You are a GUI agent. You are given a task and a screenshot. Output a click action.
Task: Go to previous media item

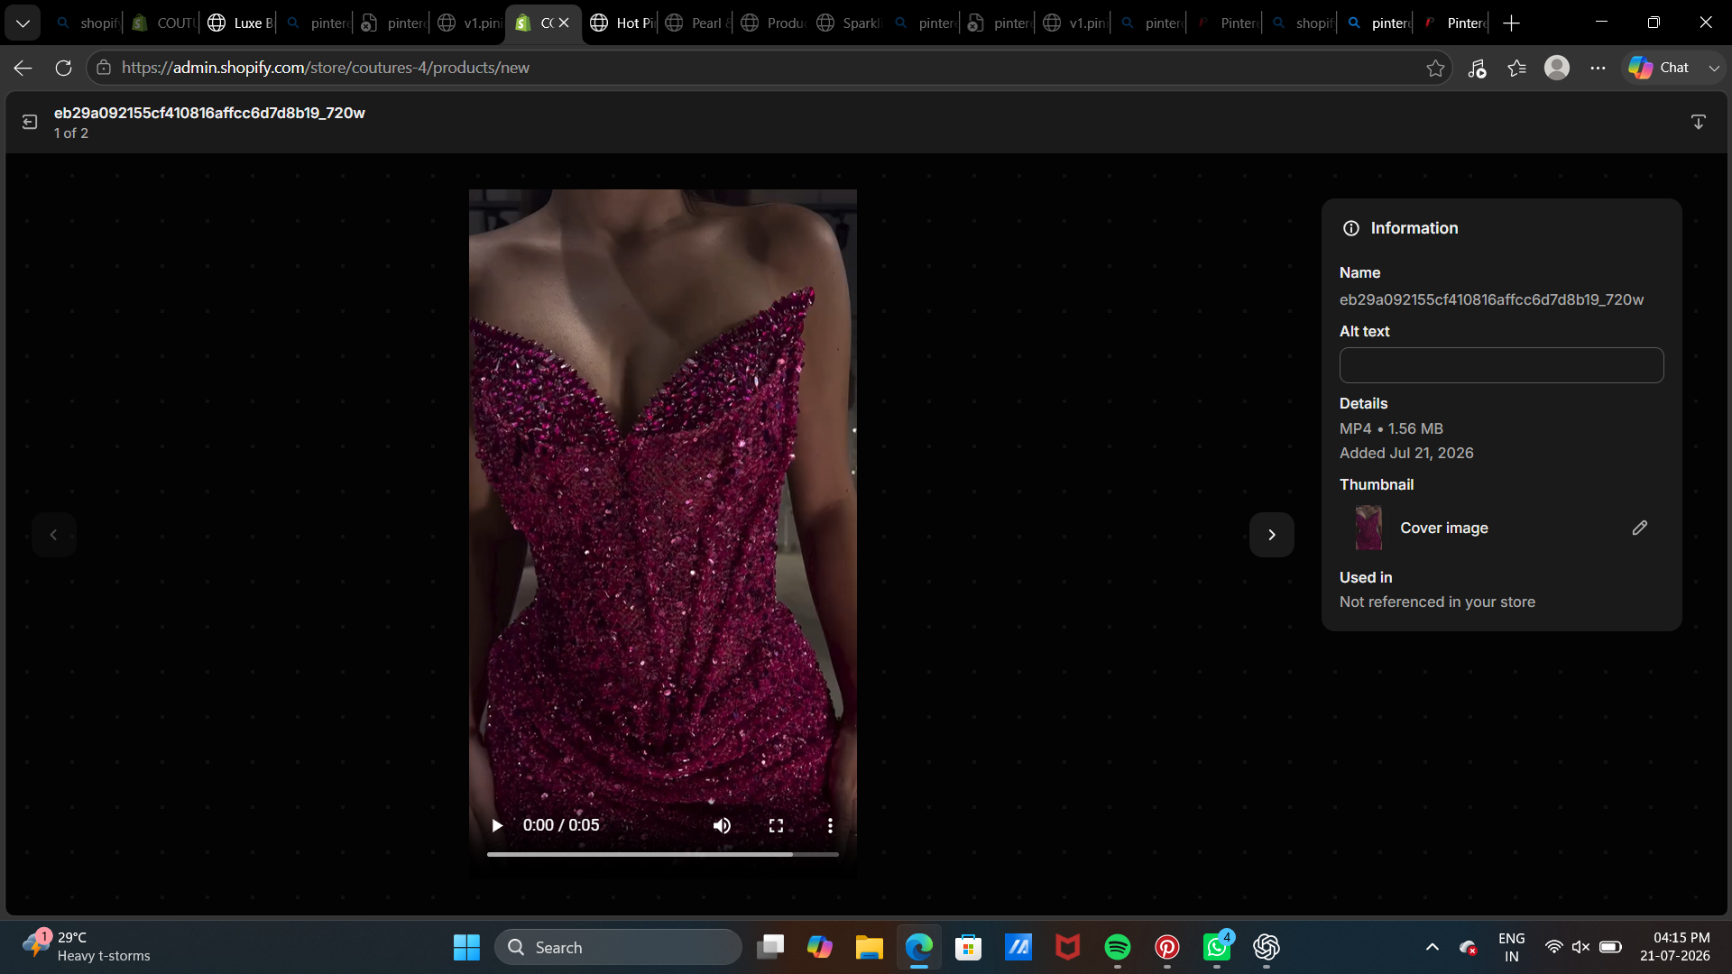[54, 535]
